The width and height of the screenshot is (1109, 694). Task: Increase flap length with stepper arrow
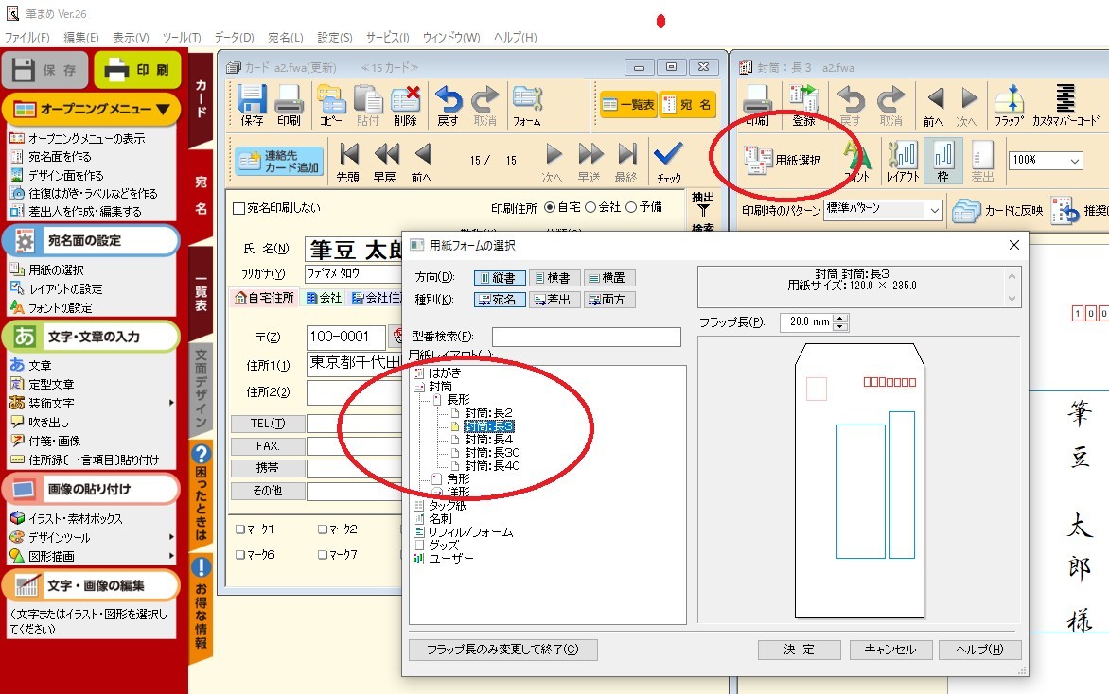click(840, 318)
